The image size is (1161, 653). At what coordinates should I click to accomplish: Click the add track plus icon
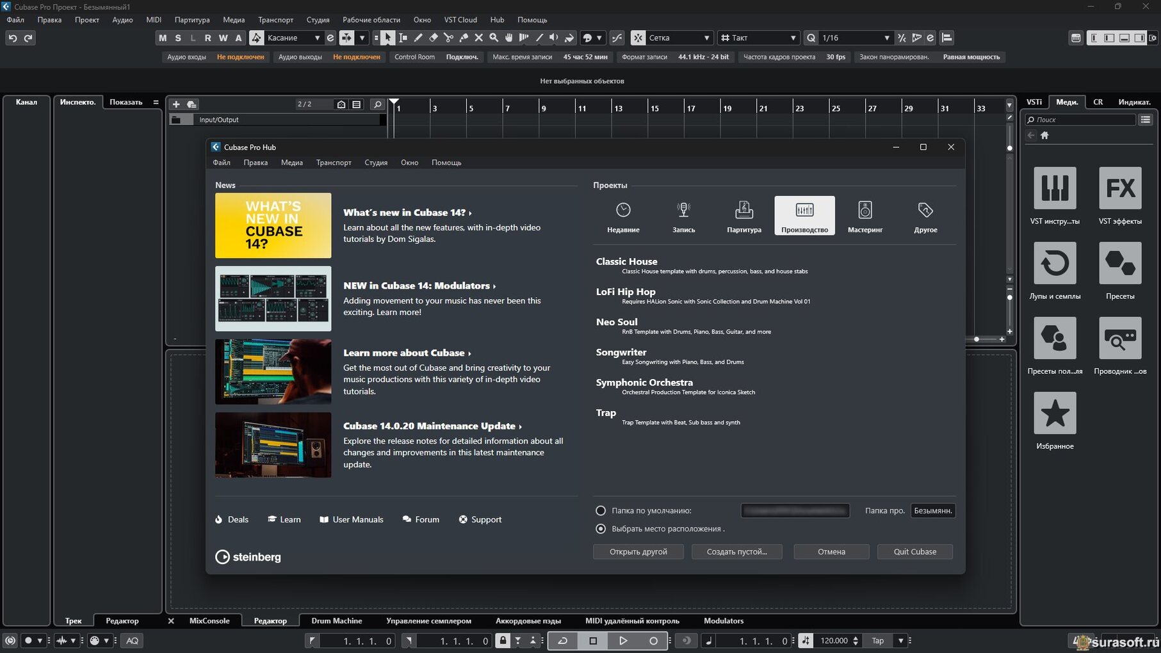click(x=176, y=104)
